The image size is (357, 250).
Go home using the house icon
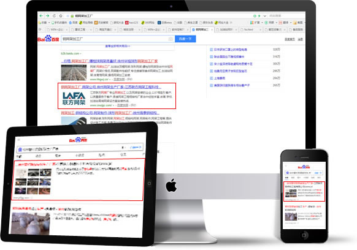[x=61, y=16]
